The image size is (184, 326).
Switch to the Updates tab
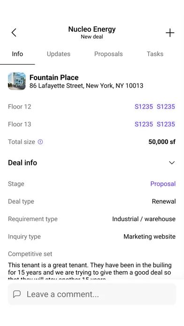[x=59, y=54]
